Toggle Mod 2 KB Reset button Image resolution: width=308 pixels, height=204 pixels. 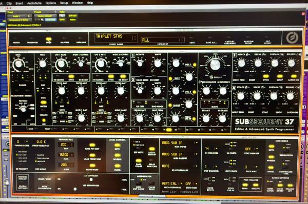point(123,76)
